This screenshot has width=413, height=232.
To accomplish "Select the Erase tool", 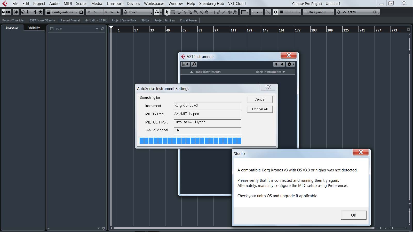I will 190,12.
